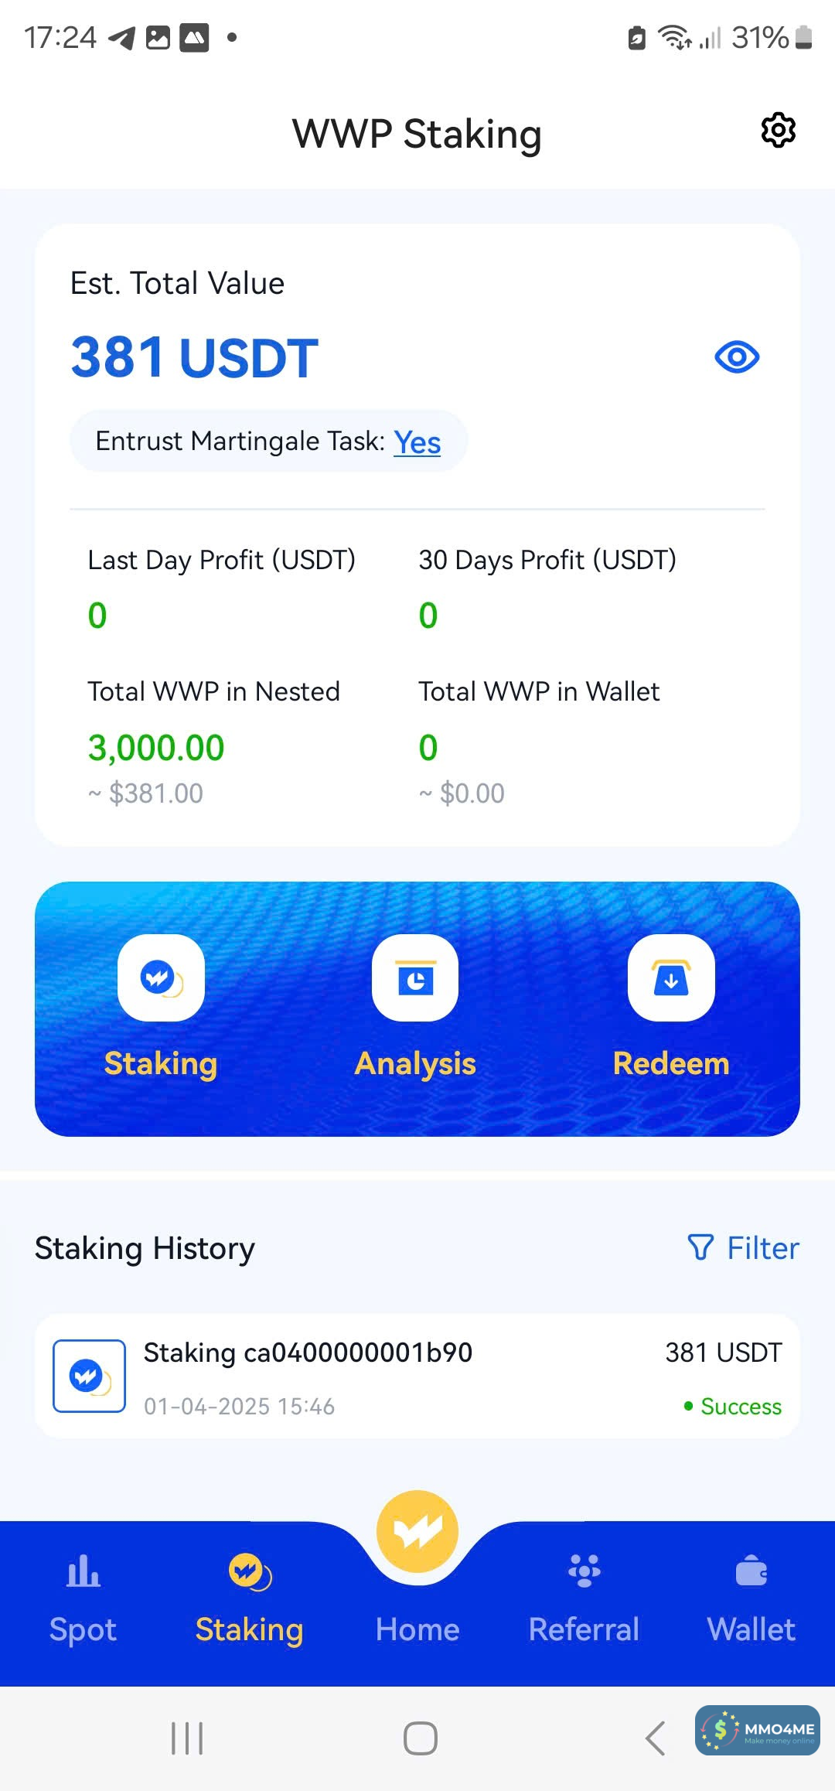Screen dimensions: 835x1791
Task: Tap the Entrust Martingale Task Yes link
Action: click(x=417, y=442)
